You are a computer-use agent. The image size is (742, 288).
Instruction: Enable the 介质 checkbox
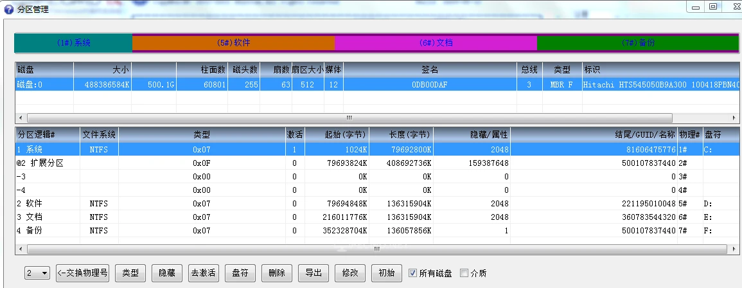point(464,273)
